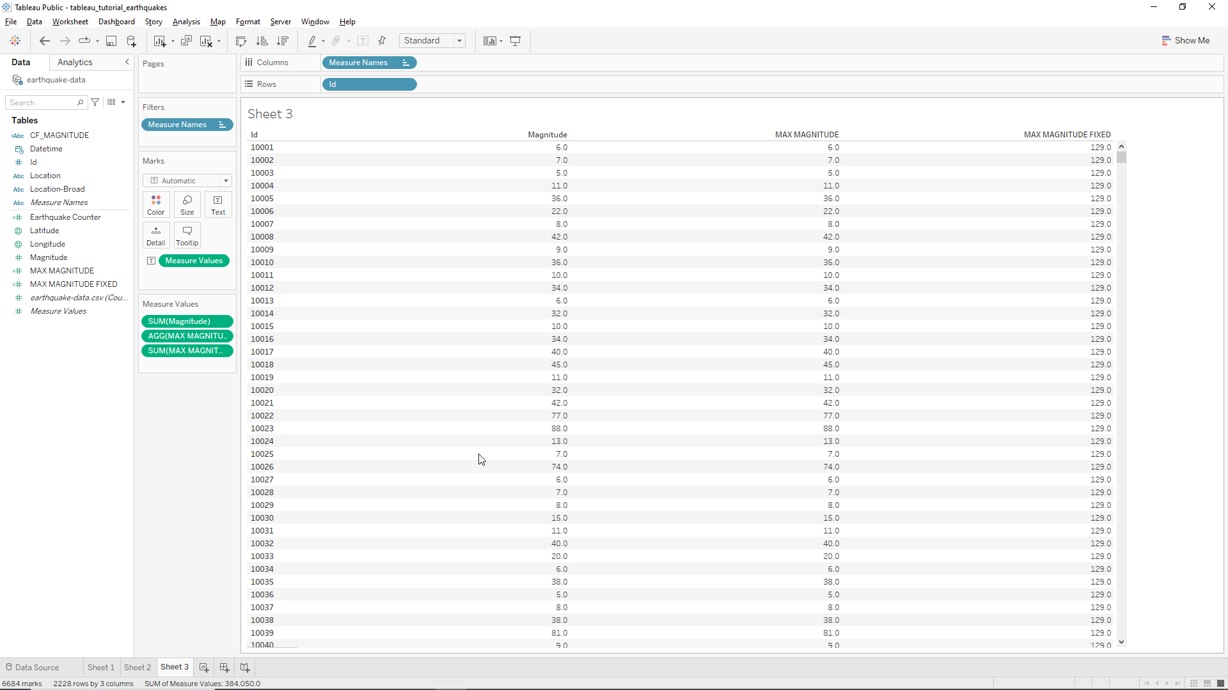Toggle Show Tabs view icon
The image size is (1228, 690).
tap(1220, 683)
